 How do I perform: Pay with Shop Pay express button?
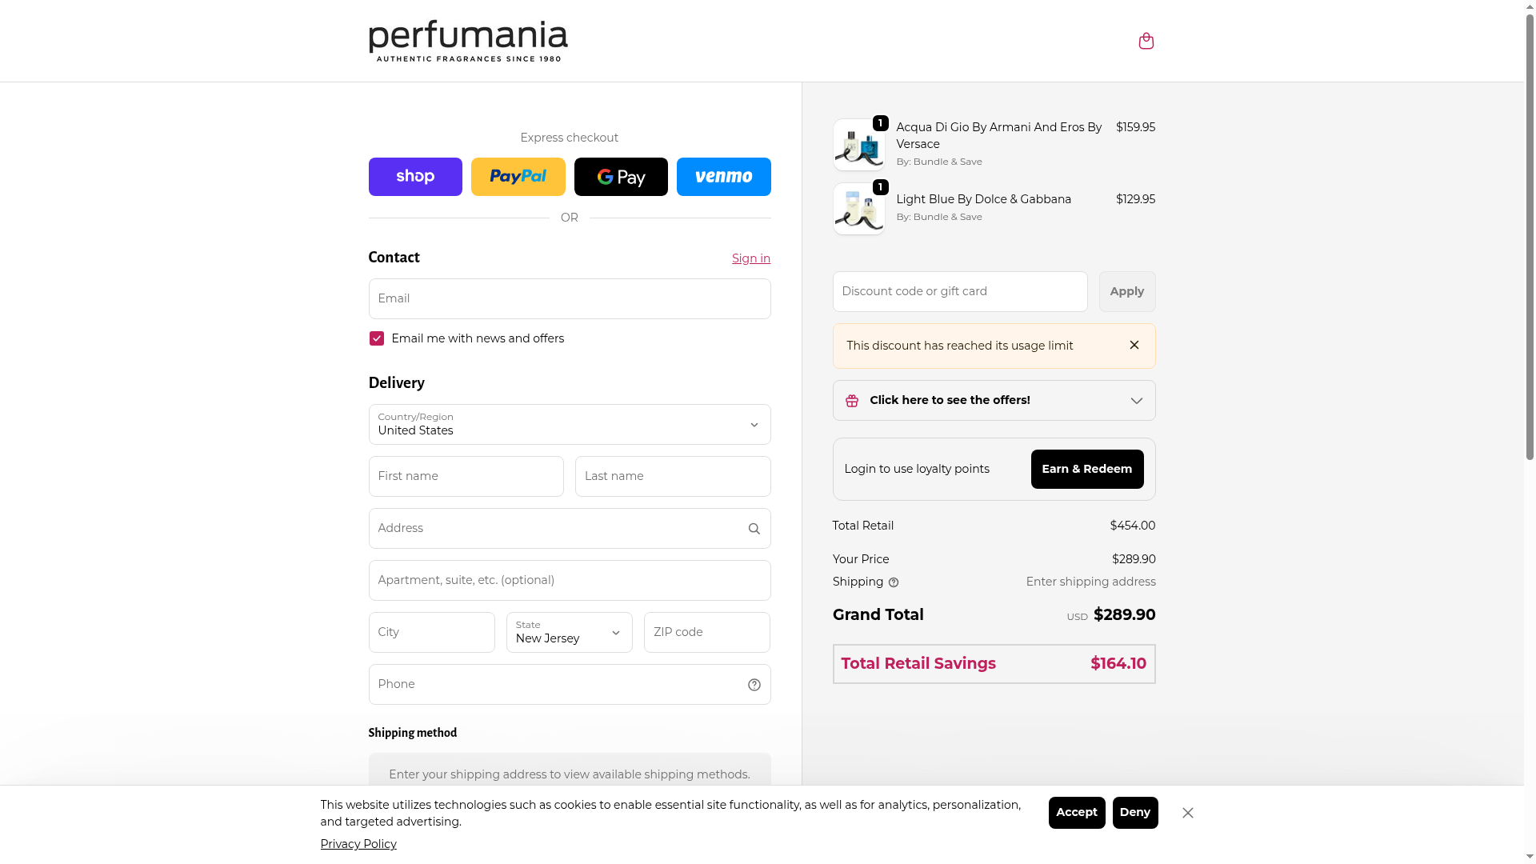click(x=415, y=177)
